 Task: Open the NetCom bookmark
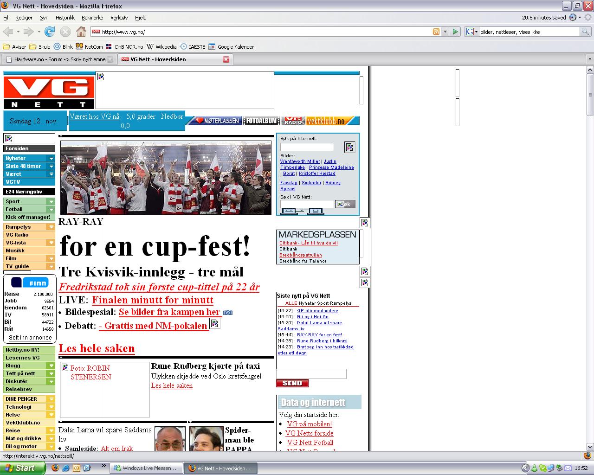90,47
